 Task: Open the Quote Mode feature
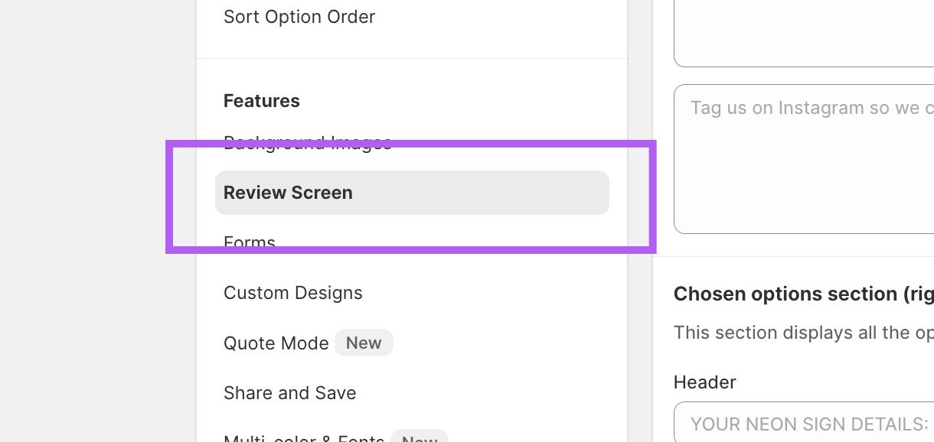(276, 343)
